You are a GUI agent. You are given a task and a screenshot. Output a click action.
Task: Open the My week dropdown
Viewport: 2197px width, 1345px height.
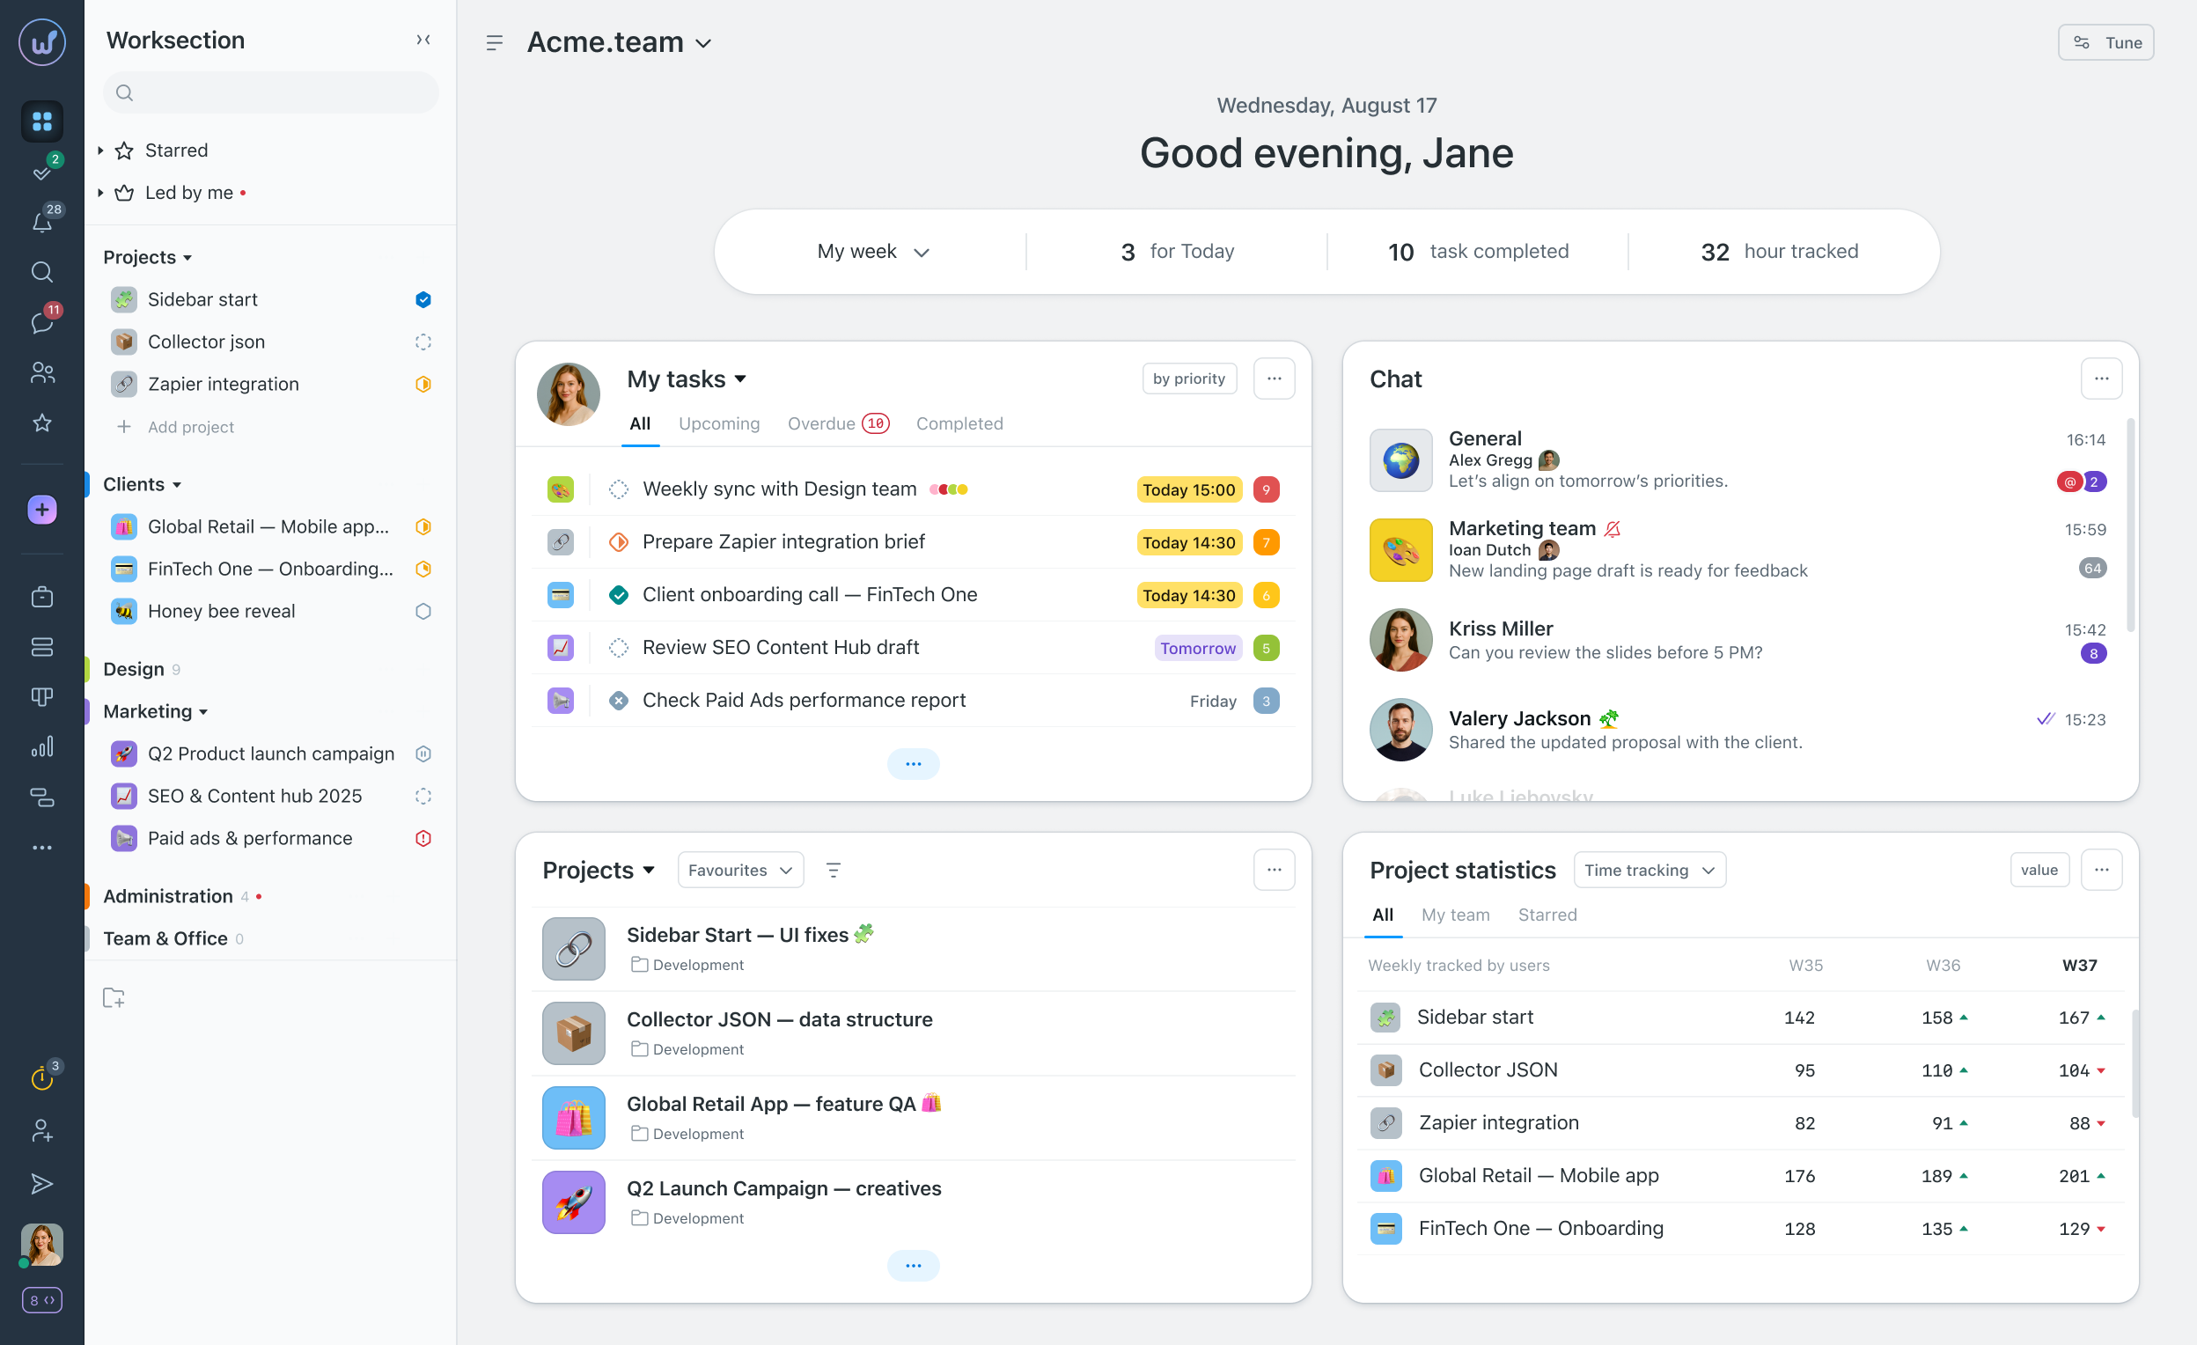pyautogui.click(x=872, y=252)
